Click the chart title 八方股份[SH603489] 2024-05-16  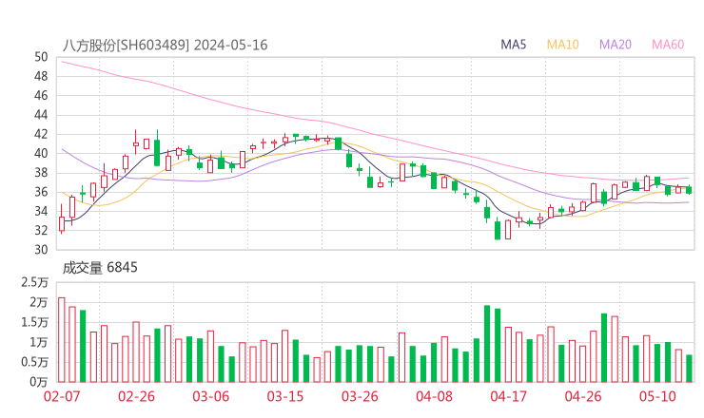tap(165, 45)
